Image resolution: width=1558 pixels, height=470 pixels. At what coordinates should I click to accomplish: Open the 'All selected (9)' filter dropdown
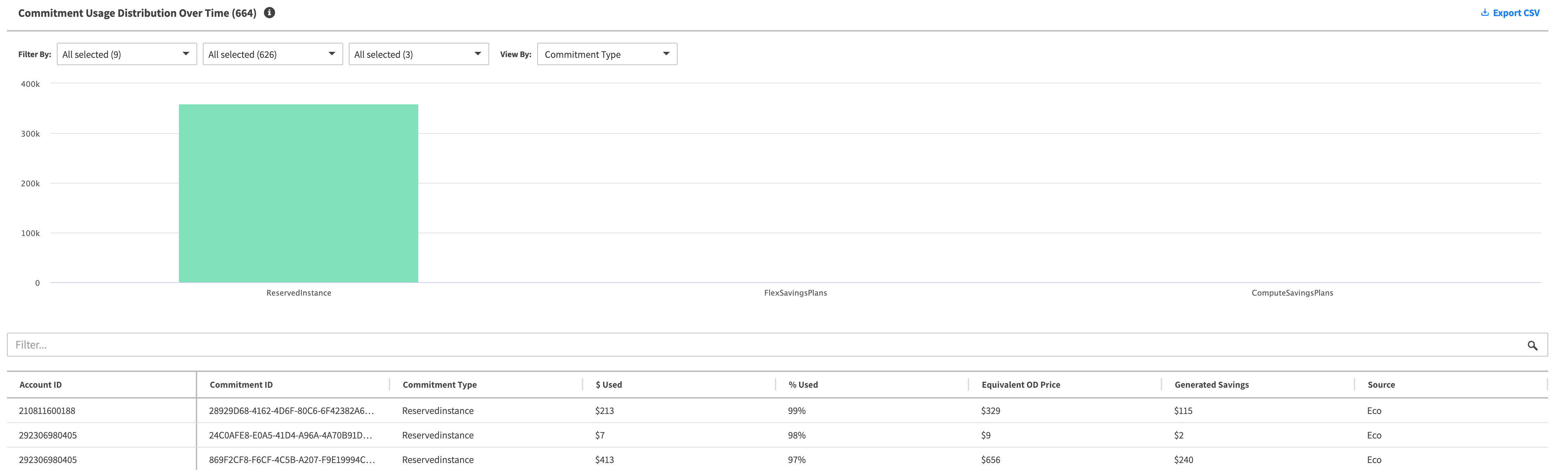[126, 54]
